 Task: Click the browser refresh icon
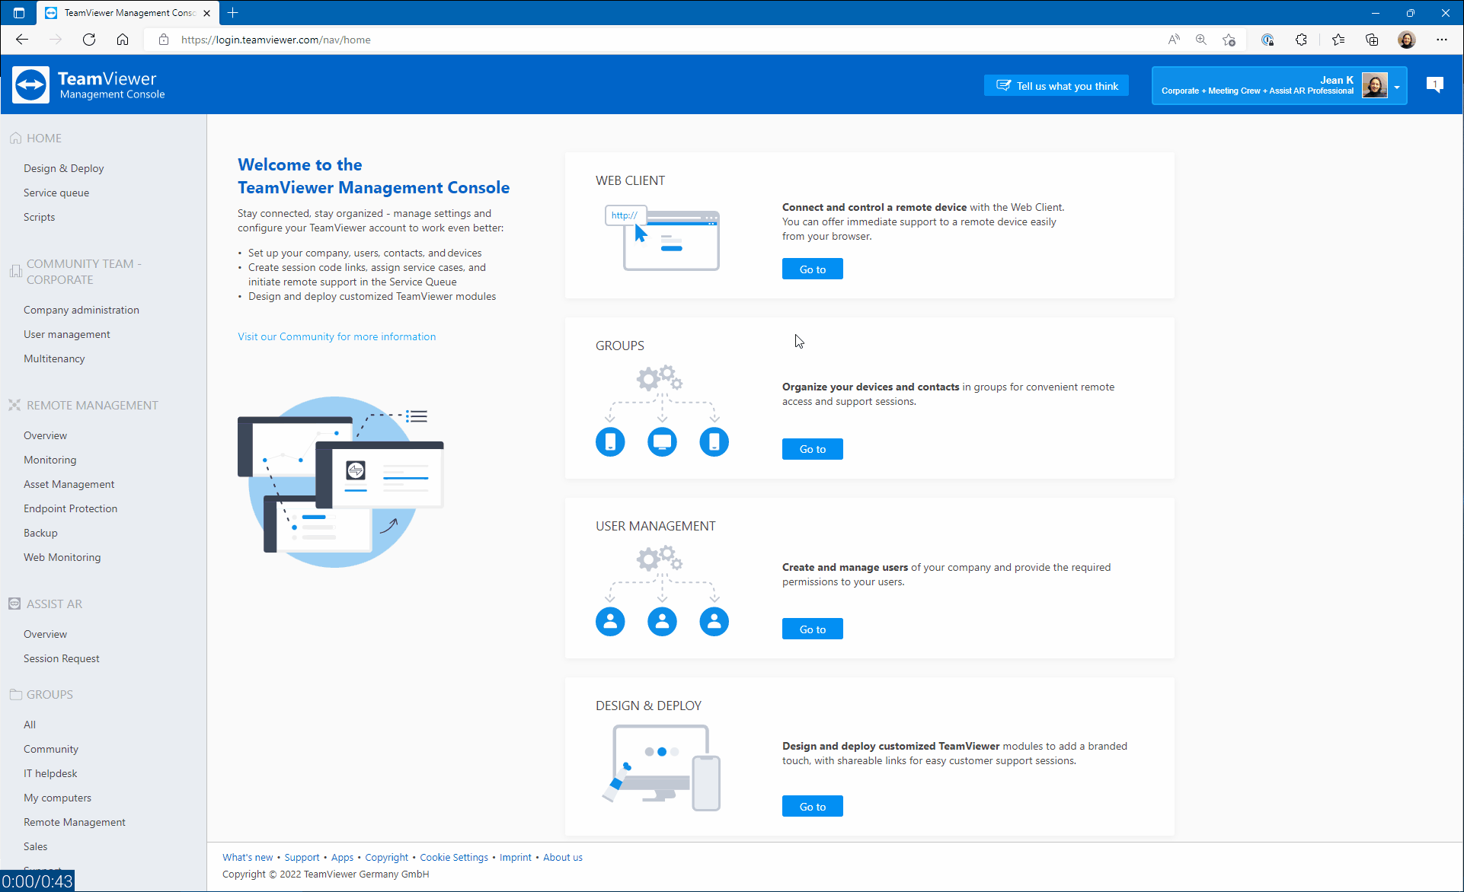tap(89, 40)
